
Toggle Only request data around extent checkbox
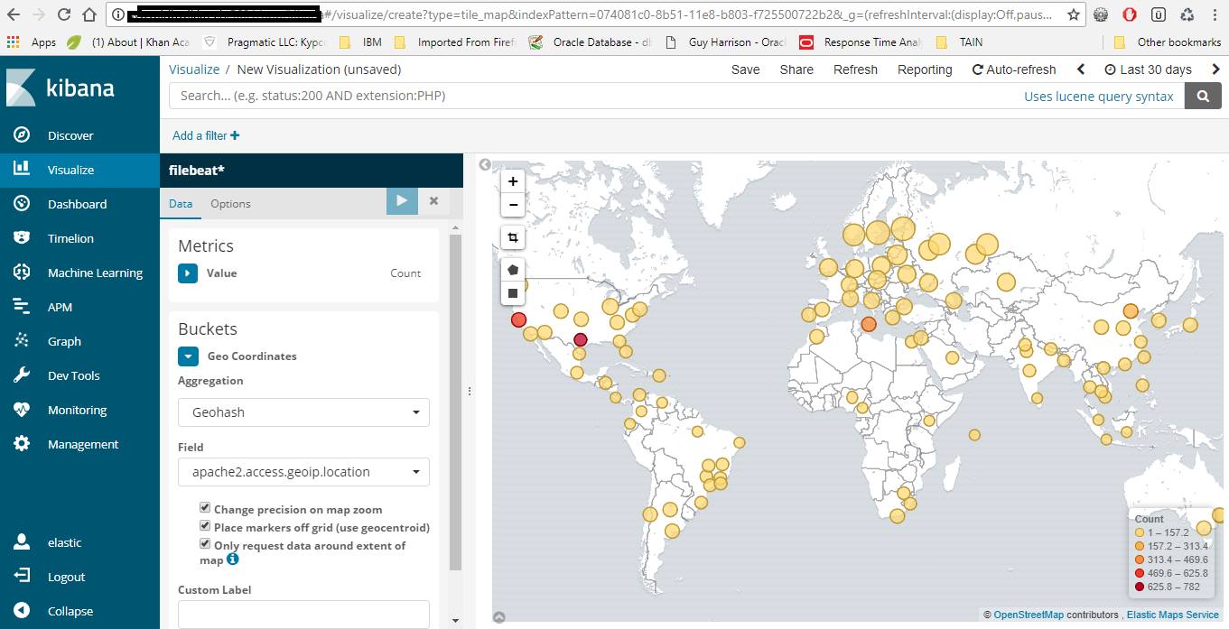(x=205, y=544)
